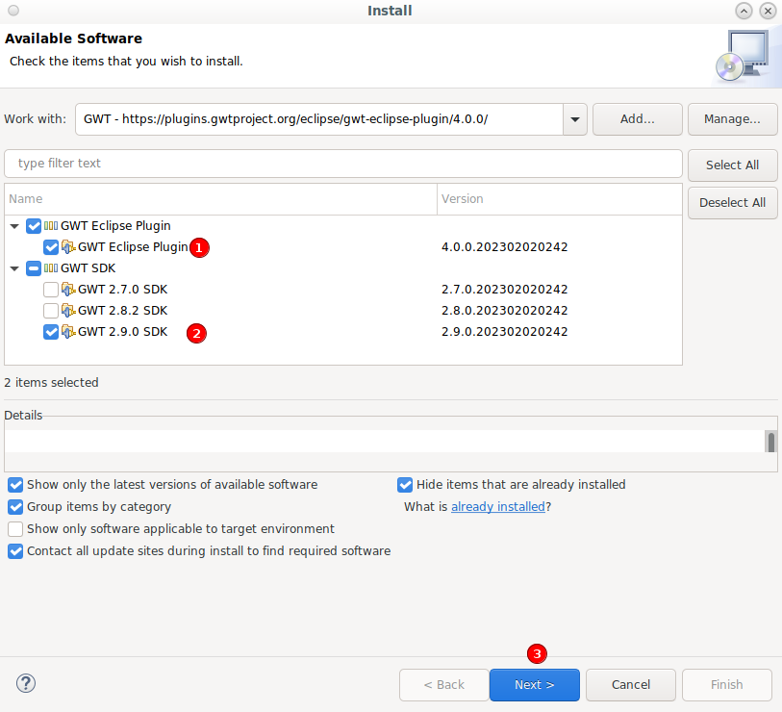
Task: Click the GWT Eclipse Plugin category icon
Action: (x=51, y=226)
